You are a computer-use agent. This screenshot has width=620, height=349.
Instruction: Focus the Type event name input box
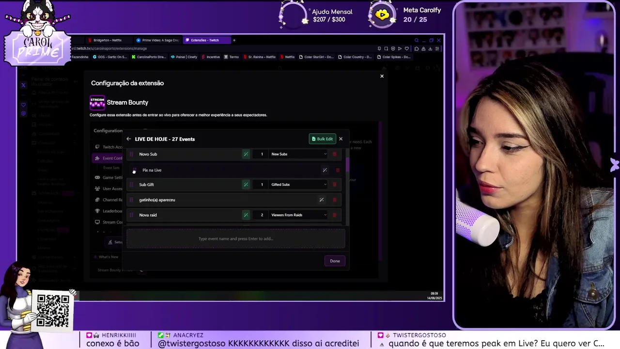point(236,238)
